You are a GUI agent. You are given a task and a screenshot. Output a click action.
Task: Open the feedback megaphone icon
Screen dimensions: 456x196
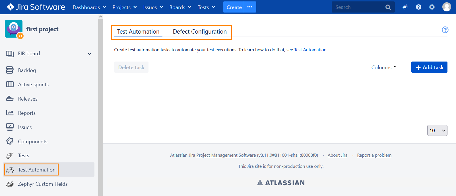[x=405, y=7]
